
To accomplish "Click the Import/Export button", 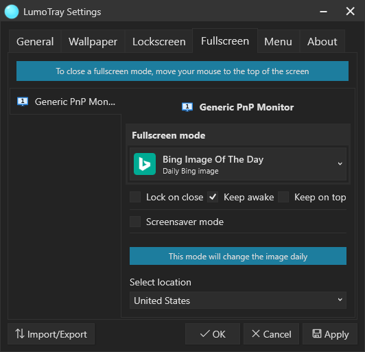I will click(x=51, y=334).
